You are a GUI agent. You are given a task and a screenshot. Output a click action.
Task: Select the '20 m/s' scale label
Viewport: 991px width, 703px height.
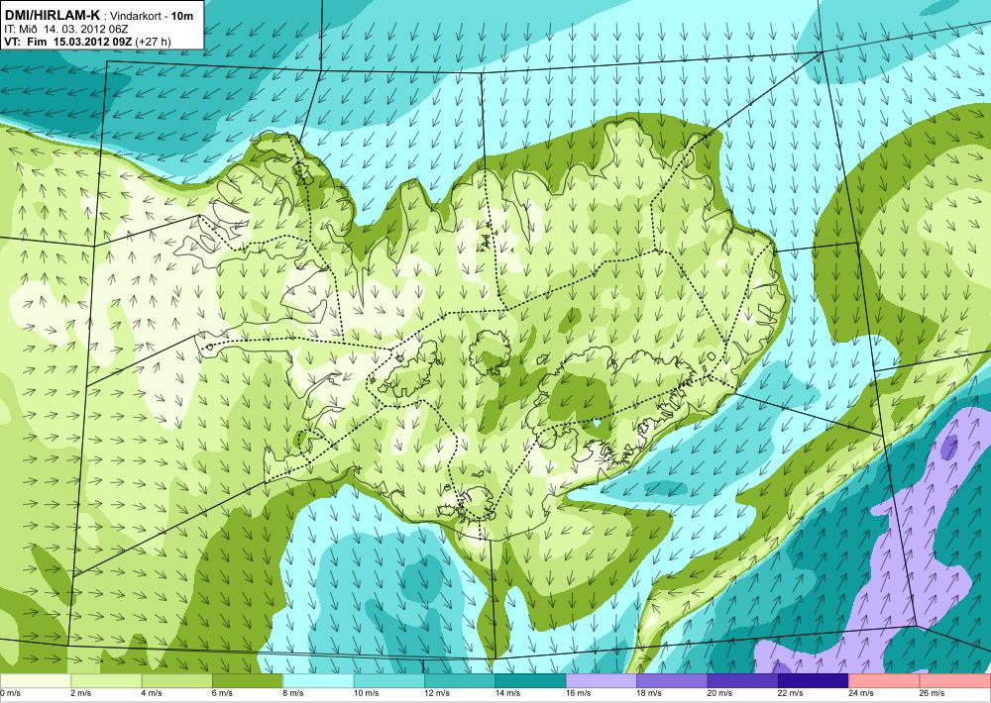coord(719,693)
